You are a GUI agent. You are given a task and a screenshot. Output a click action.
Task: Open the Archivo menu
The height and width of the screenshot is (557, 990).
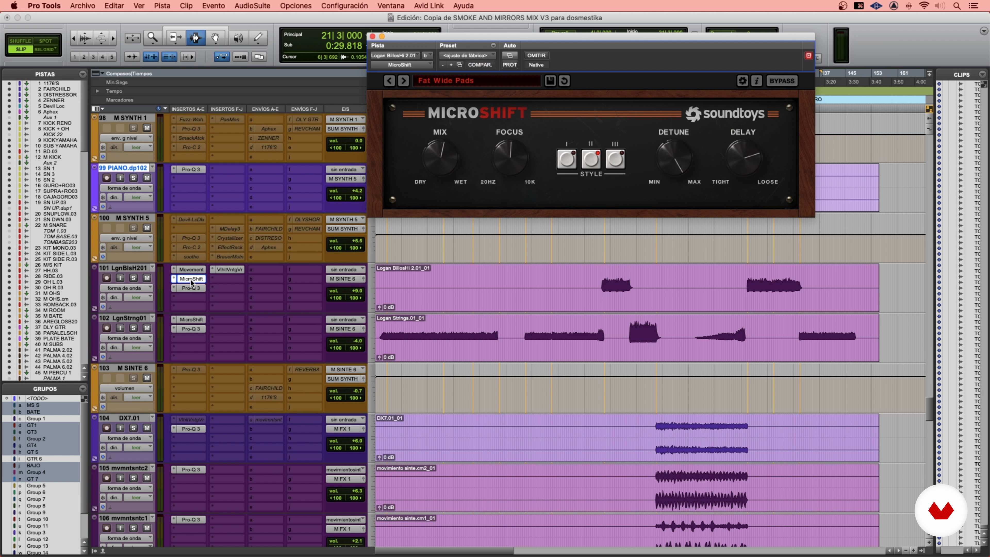[x=82, y=6]
